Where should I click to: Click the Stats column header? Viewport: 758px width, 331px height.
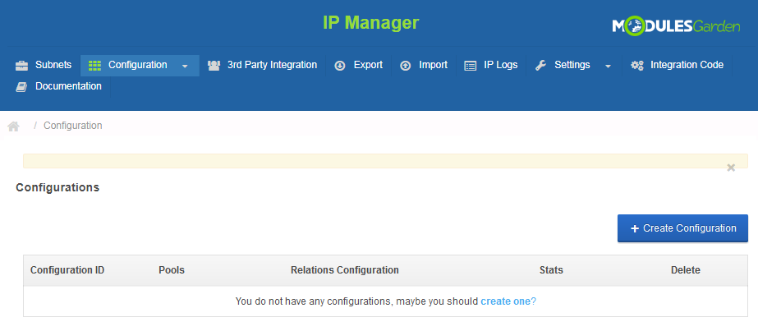551,270
